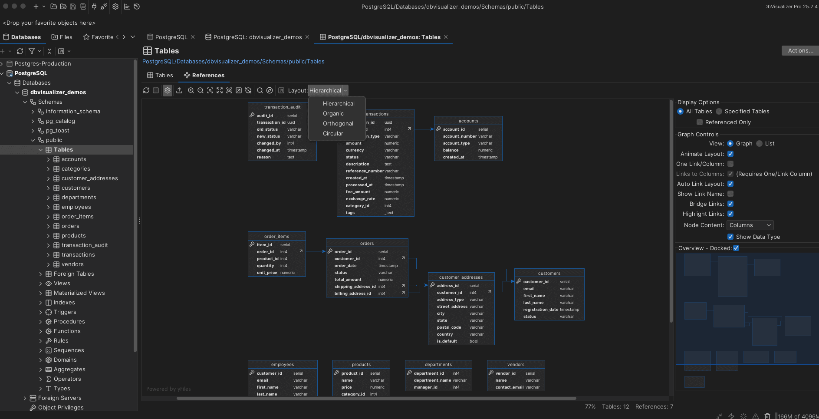
Task: Click the Actions button at top right
Action: click(799, 50)
